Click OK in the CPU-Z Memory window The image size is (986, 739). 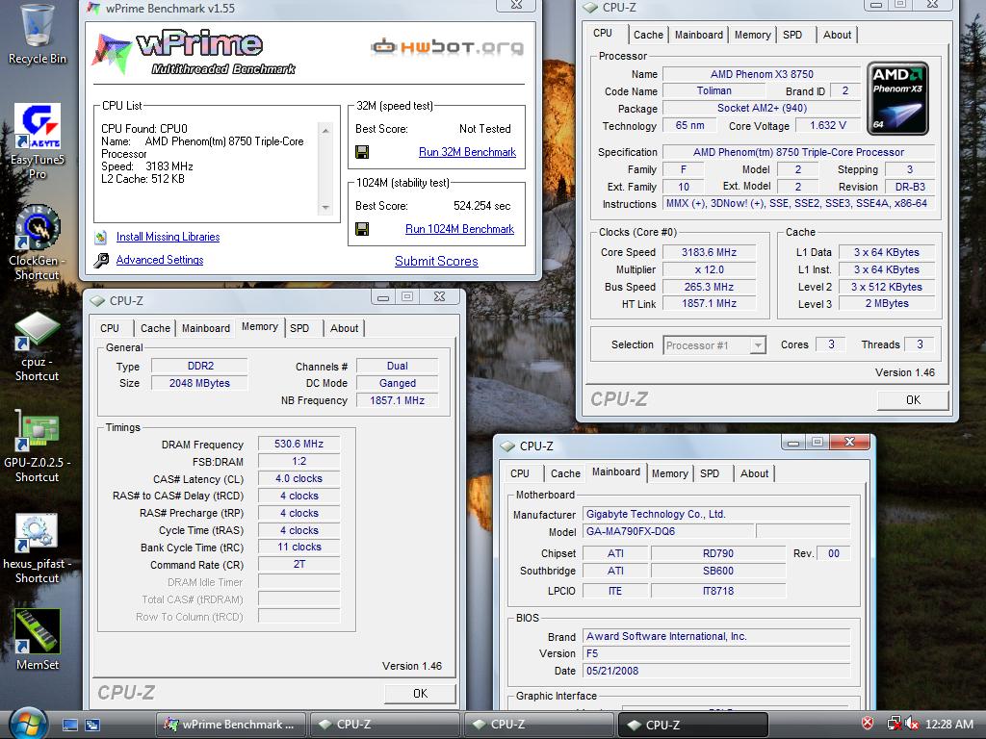tap(420, 693)
